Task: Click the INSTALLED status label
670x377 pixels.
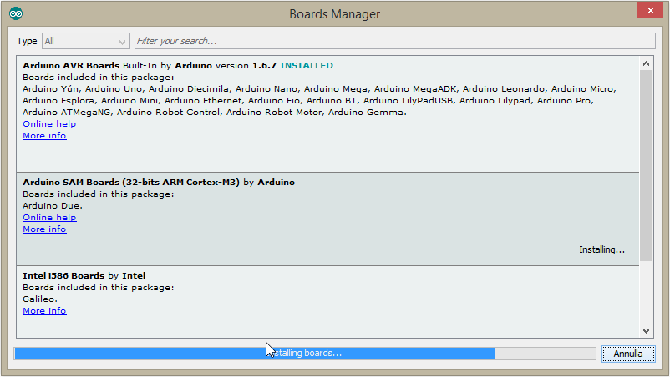Action: [x=307, y=66]
